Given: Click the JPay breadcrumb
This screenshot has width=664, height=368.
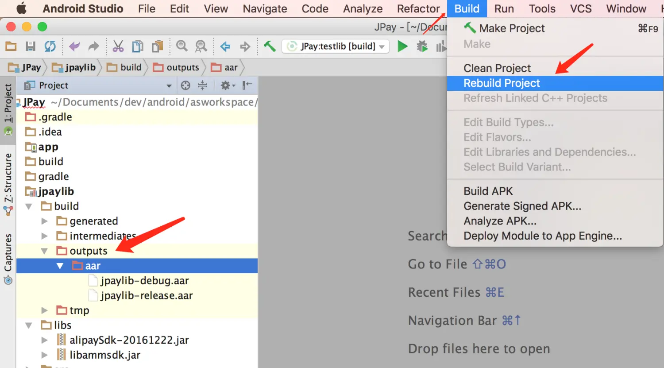Looking at the screenshot, I should (x=25, y=67).
